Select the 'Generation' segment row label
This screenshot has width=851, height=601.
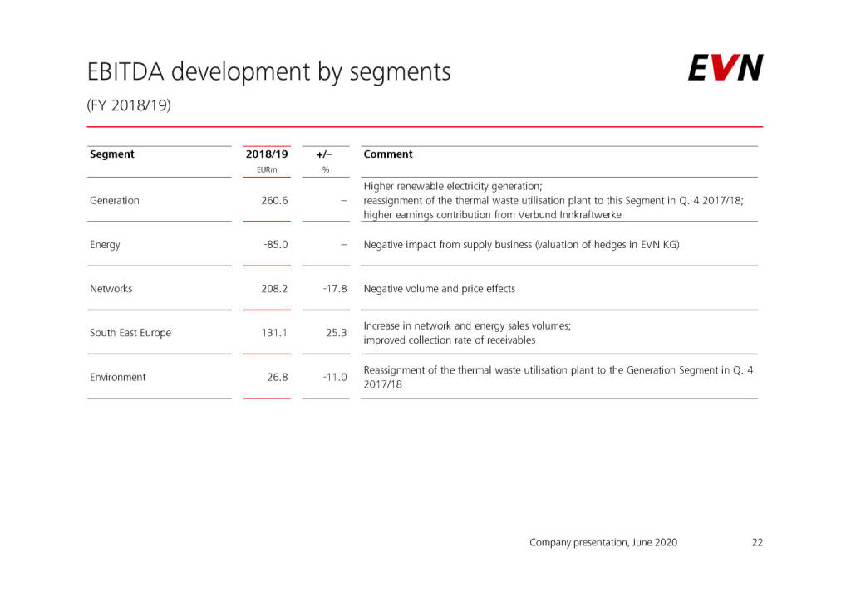pos(115,201)
